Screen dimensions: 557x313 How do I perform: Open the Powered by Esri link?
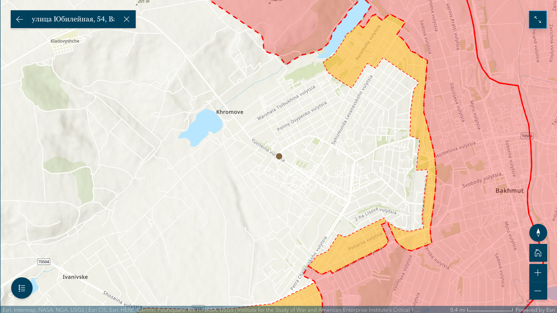(x=535, y=310)
